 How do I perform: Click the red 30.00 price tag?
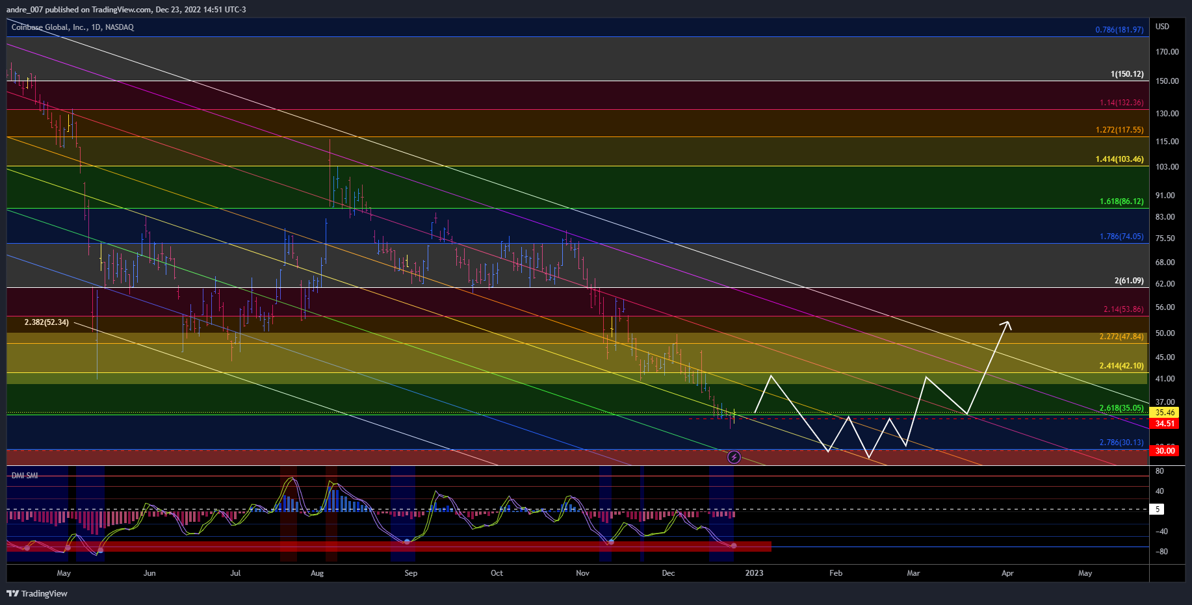[1165, 451]
